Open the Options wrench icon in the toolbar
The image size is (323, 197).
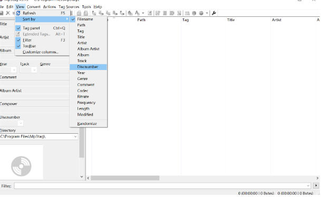click(x=214, y=13)
